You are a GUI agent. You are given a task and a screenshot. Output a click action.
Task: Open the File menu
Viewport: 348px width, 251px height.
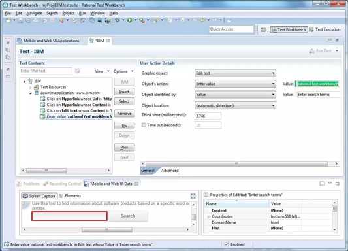tap(8, 13)
